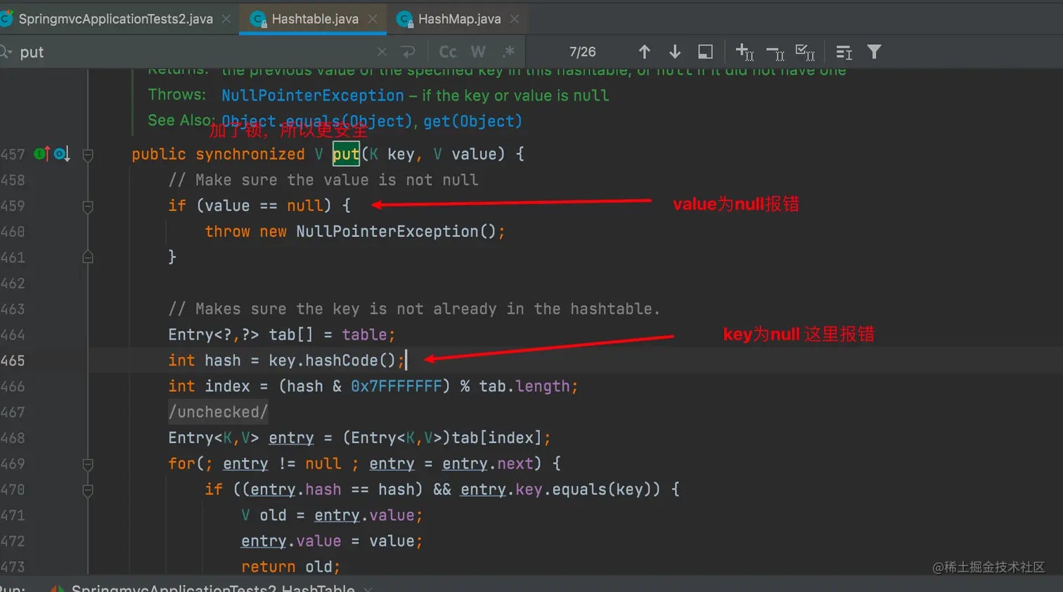
Task: Close the SpringmvcApplicationTests2.java tab
Action: point(226,19)
